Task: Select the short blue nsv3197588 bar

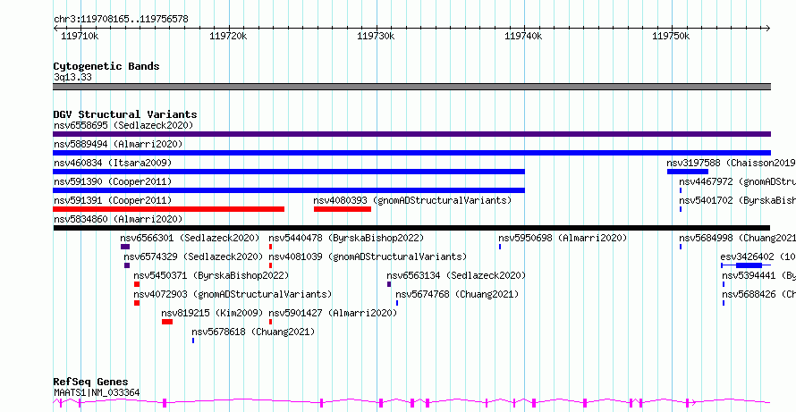Action: [688, 172]
